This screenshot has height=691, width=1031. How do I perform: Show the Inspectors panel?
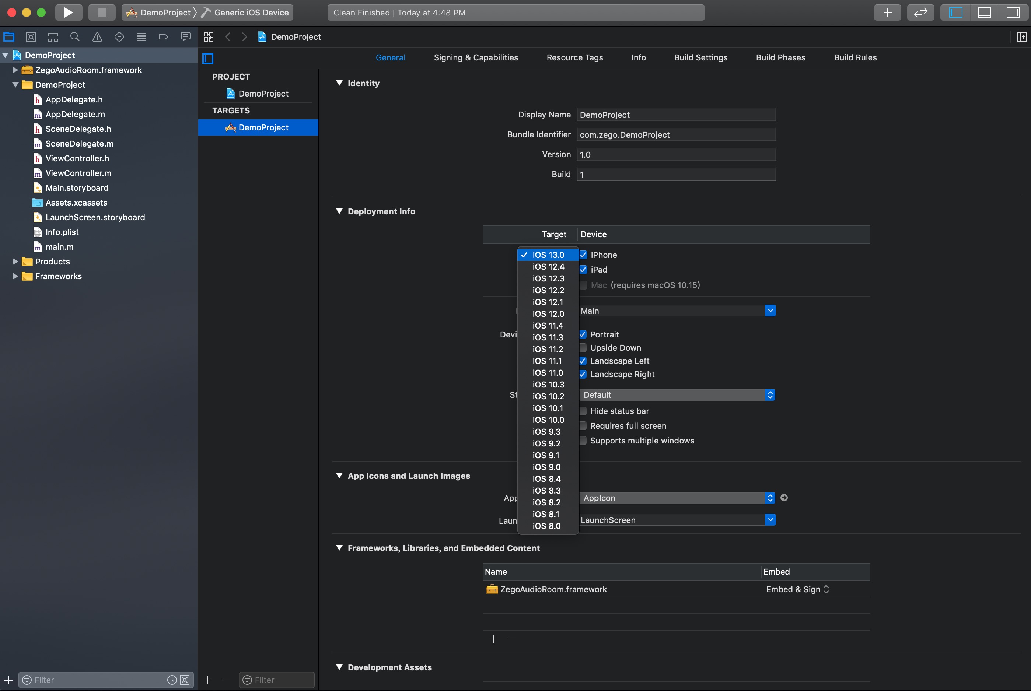[1013, 13]
